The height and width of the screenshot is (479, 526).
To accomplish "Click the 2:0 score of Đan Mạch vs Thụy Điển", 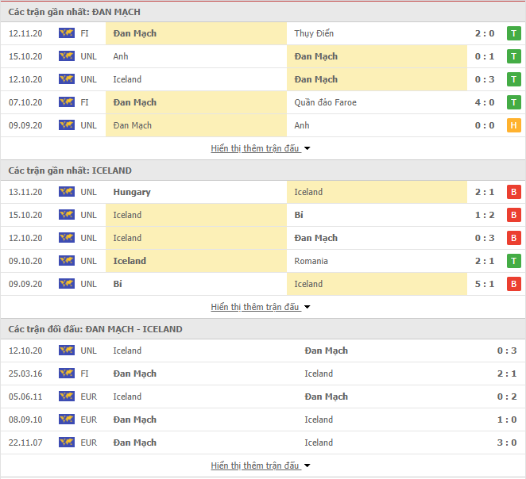I will 485,33.
